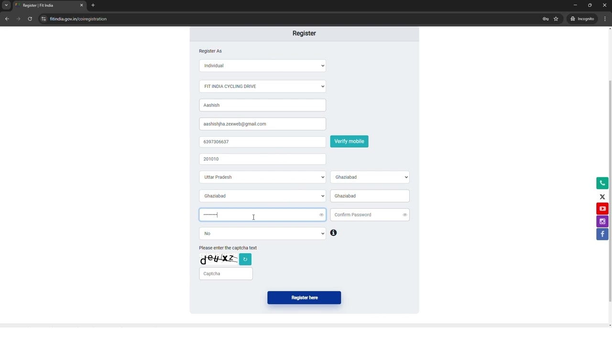Edit the pincode field 201010
612x344 pixels.
click(262, 159)
